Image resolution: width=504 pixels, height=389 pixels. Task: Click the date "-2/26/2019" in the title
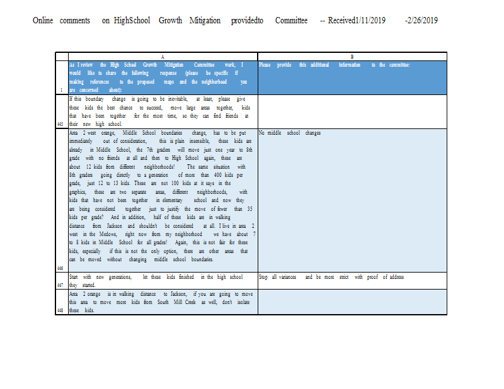click(x=421, y=21)
